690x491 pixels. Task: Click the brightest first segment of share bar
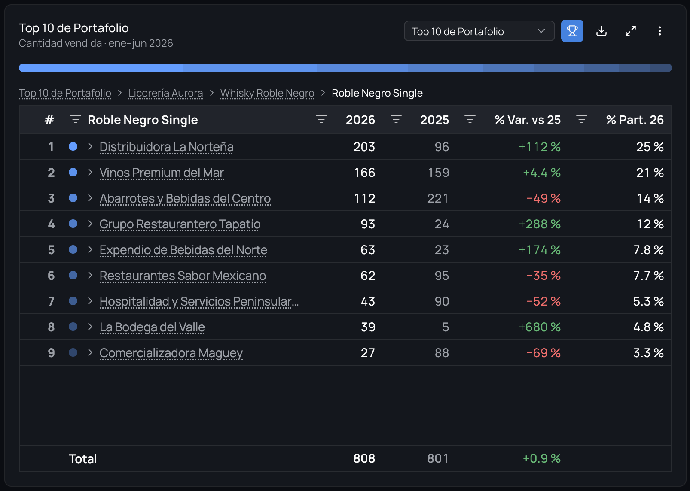101,68
